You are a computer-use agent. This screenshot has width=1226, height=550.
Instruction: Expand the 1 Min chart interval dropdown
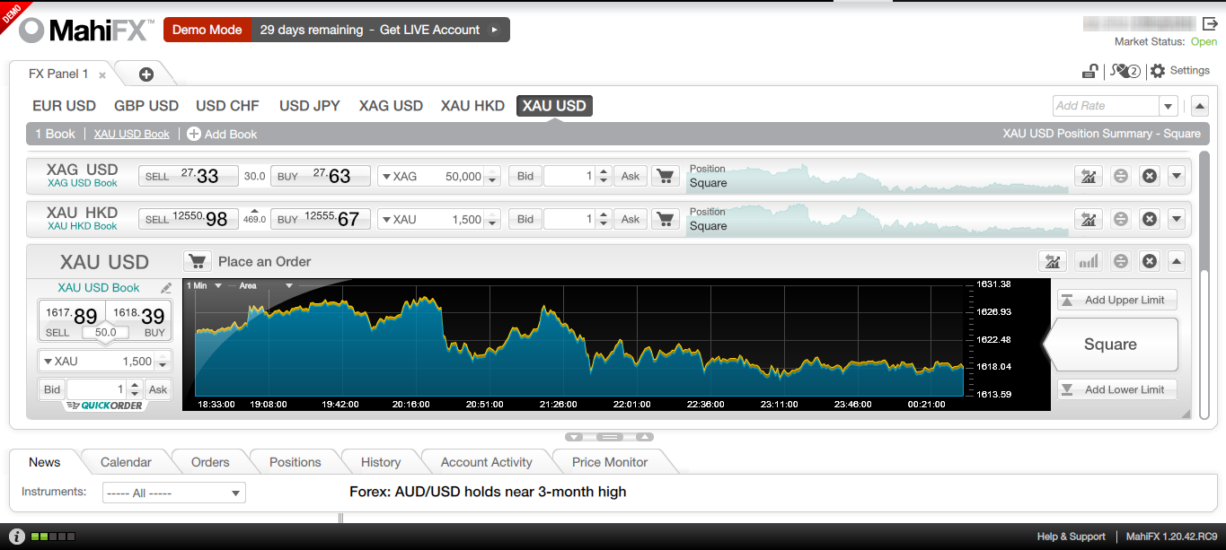[x=206, y=286]
